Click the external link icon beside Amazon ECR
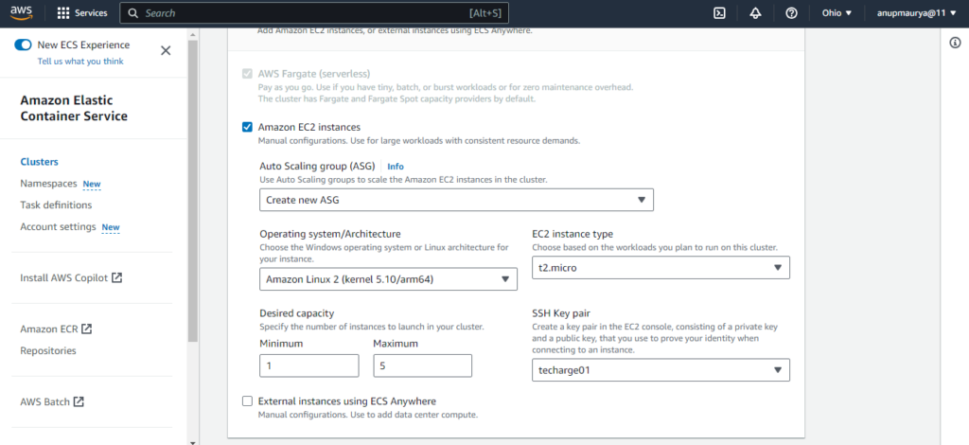 [x=86, y=329]
